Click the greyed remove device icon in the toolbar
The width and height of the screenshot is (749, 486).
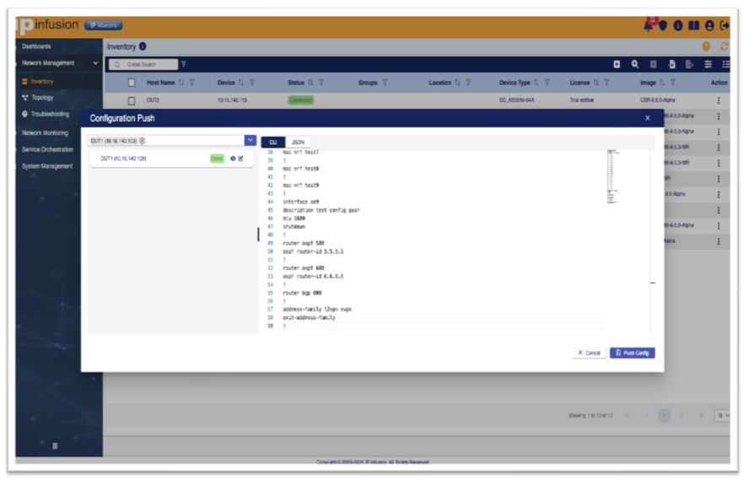(x=653, y=64)
